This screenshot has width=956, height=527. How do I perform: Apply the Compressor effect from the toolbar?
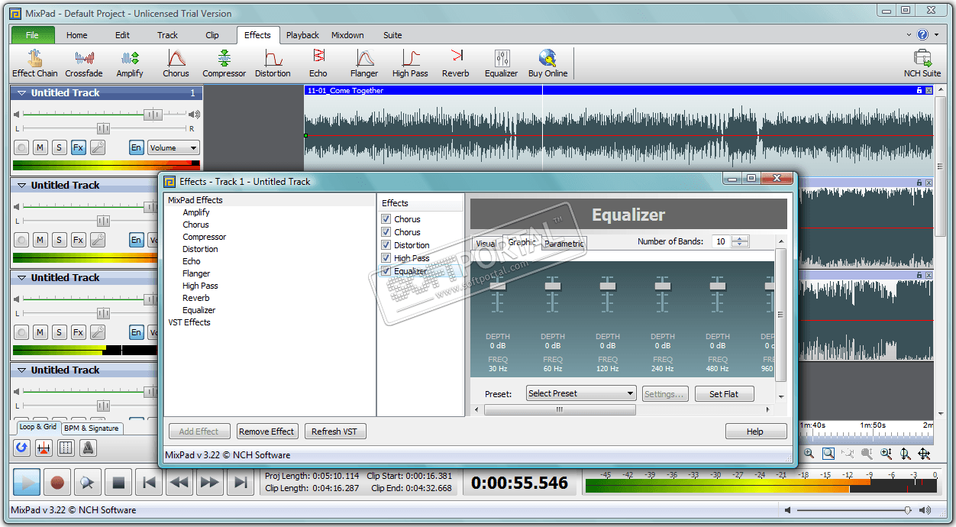(x=224, y=63)
